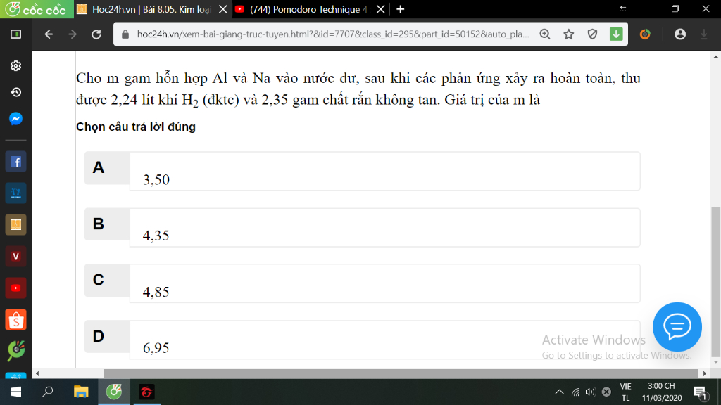Viewport: 721px width, 405px height.
Task: Click the scroll right arrow on horizontal scrollbar
Action: [704, 374]
